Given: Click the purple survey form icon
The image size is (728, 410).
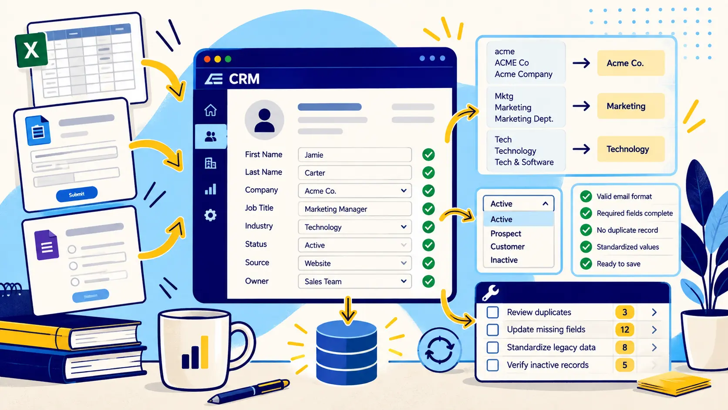Looking at the screenshot, I should click(47, 245).
